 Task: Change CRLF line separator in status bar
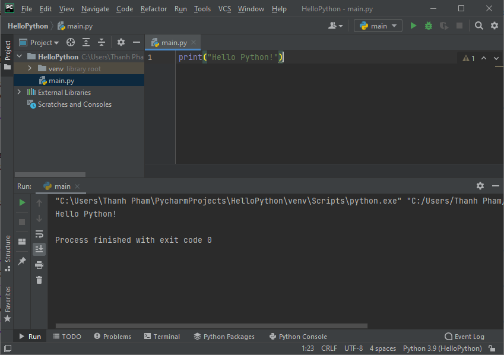[329, 348]
